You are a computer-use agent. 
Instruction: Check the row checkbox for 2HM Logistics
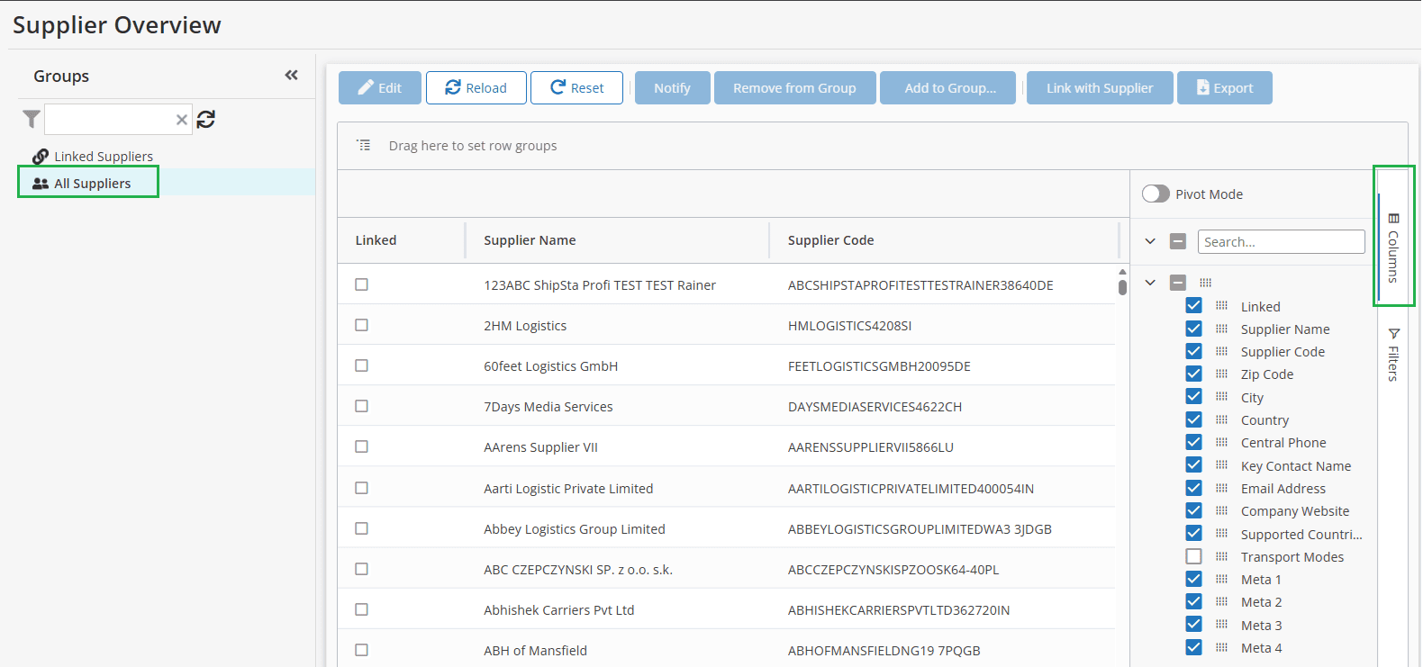click(x=361, y=325)
